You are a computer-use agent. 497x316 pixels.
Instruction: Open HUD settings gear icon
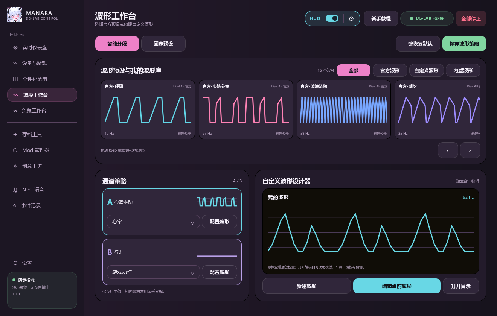(351, 18)
